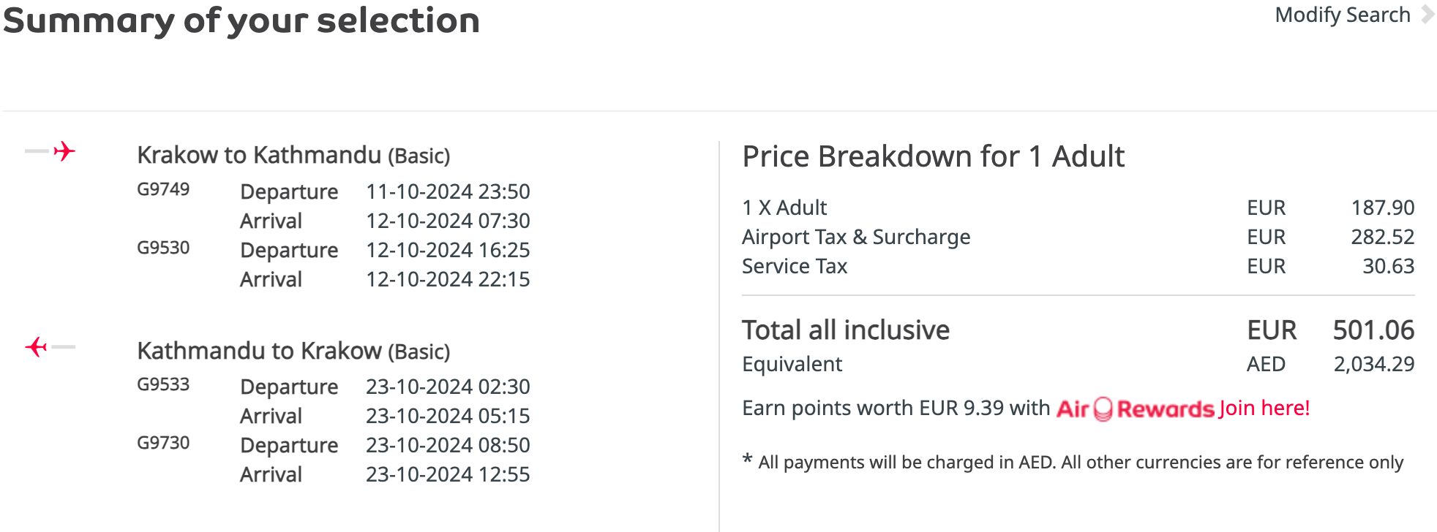The height and width of the screenshot is (532, 1437).
Task: Click the Airport Tax & Surcharge row label
Action: [x=855, y=237]
